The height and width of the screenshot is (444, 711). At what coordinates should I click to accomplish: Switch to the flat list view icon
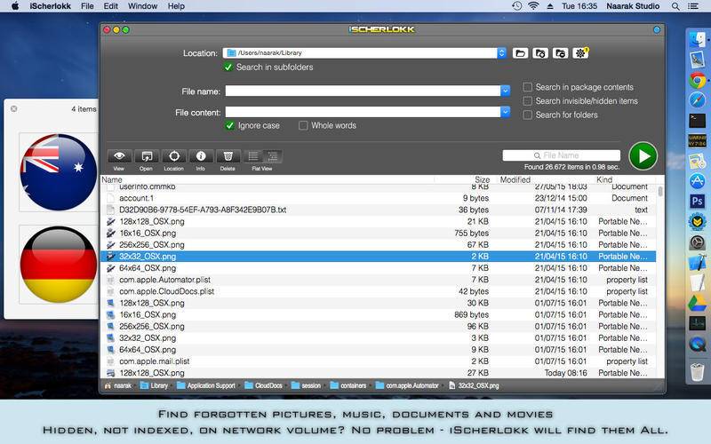[253, 156]
